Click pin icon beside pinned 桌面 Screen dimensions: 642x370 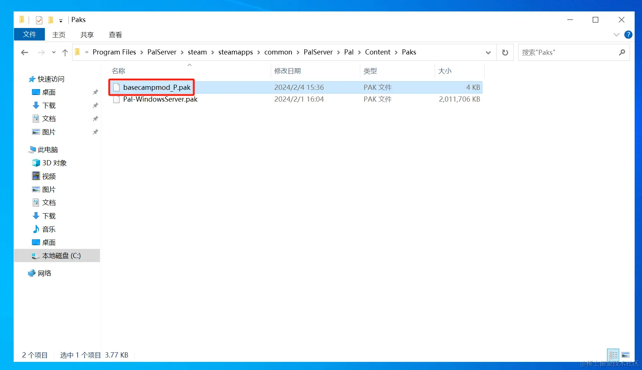pos(95,92)
